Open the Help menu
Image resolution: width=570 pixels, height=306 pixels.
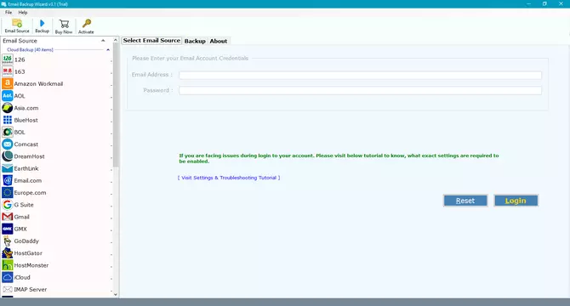tap(23, 13)
